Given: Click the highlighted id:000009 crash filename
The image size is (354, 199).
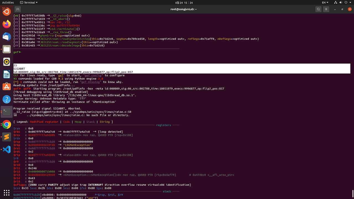Looking at the screenshot, I should 73,72.
